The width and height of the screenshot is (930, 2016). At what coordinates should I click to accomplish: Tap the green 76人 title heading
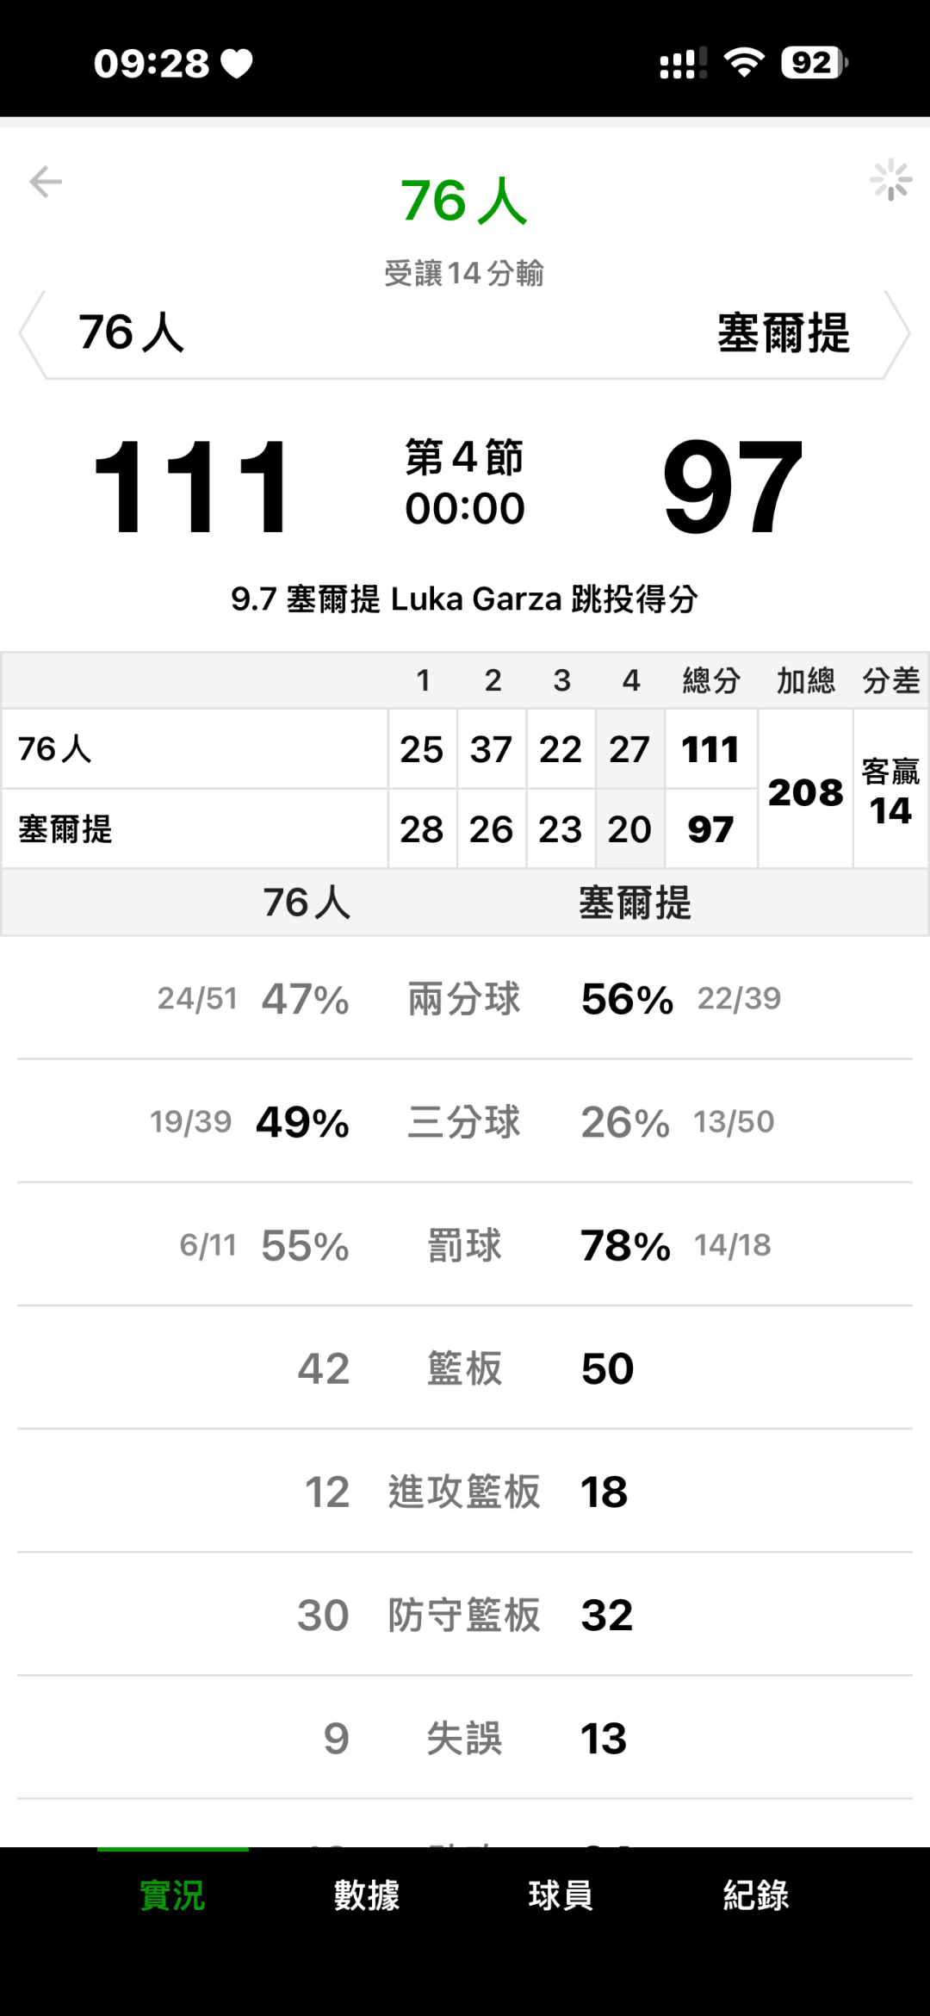(x=464, y=202)
